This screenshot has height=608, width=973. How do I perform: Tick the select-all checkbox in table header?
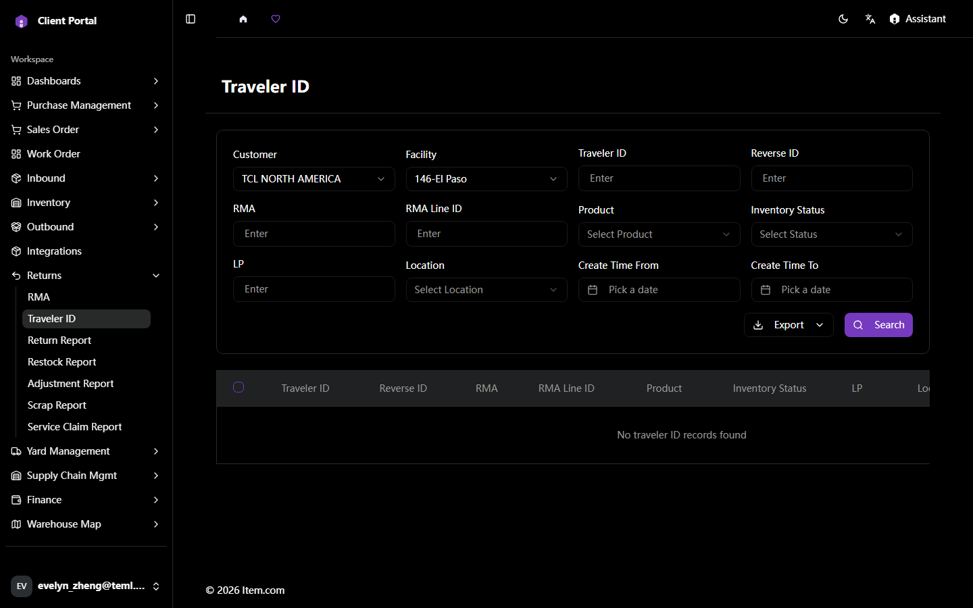pos(239,387)
